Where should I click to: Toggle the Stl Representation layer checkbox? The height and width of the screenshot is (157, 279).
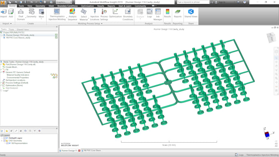(x=7, y=143)
